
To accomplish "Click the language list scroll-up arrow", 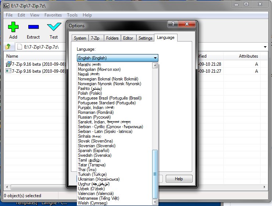I will [x=155, y=65].
